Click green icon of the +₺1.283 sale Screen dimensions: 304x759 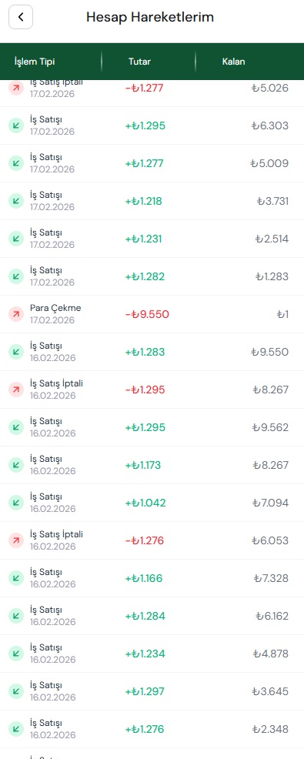(16, 352)
